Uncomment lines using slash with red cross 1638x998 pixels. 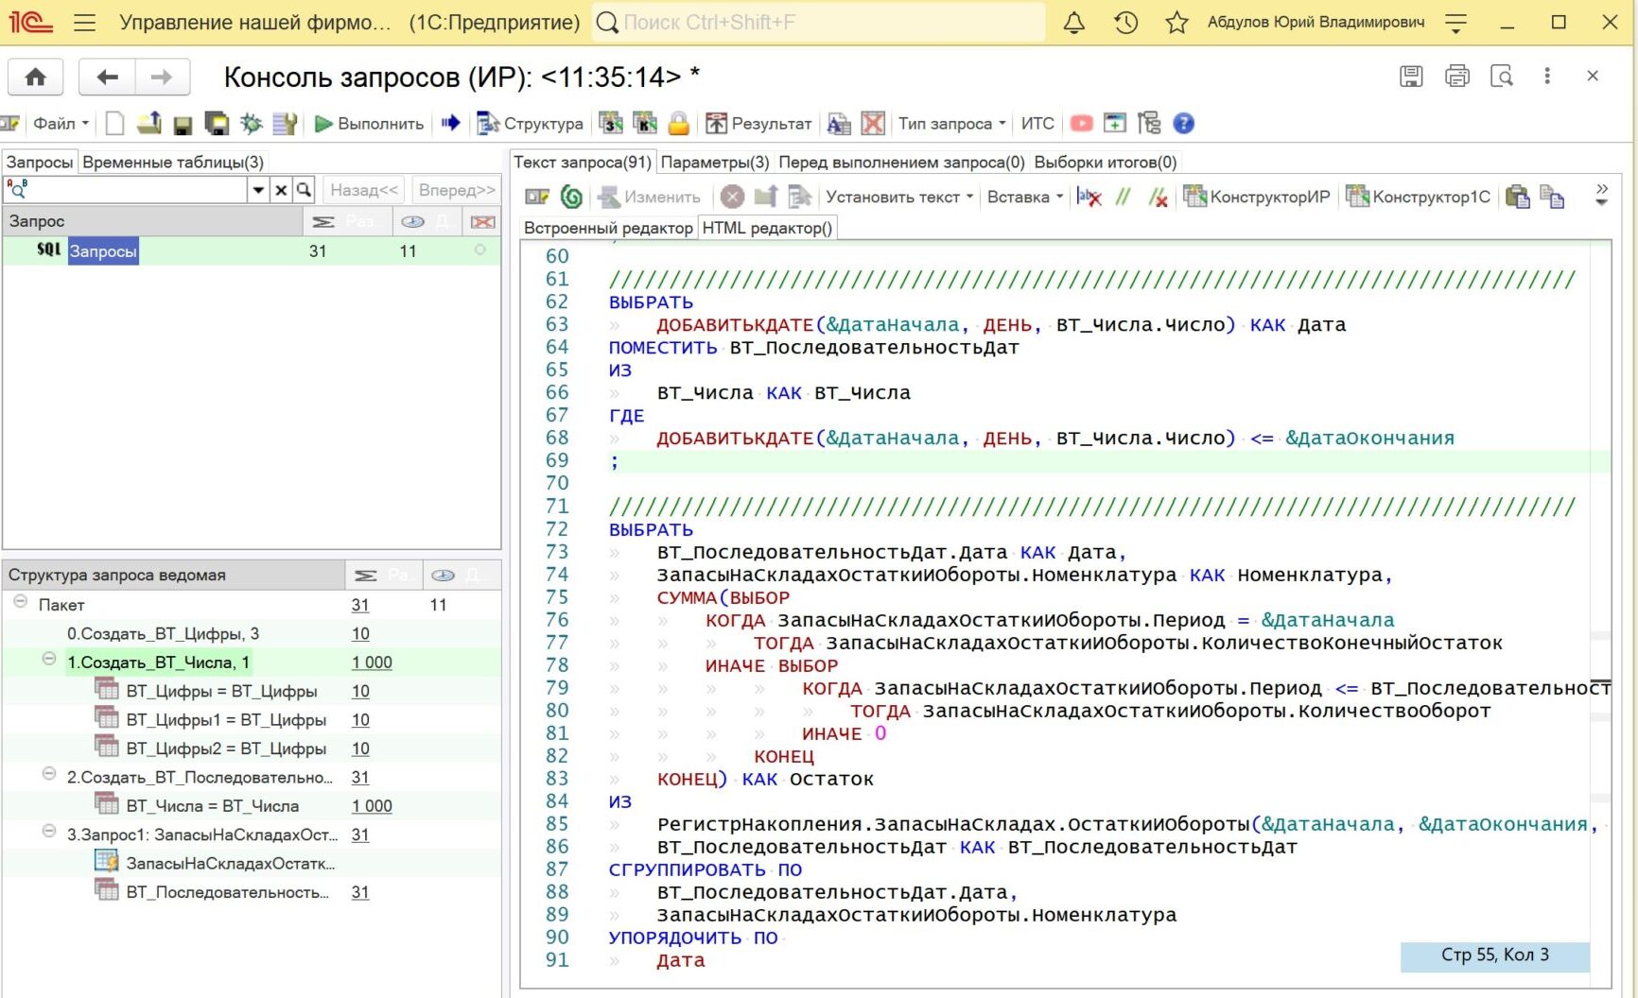[1158, 197]
